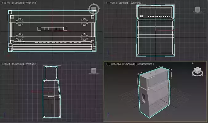Open the [Wireframe] menu in Front viewport
The image size is (208, 123).
pyautogui.click(x=136, y=3)
